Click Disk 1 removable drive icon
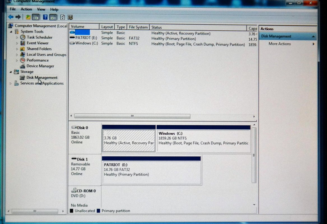Image resolution: width=327 pixels, height=224 pixels. click(74, 159)
